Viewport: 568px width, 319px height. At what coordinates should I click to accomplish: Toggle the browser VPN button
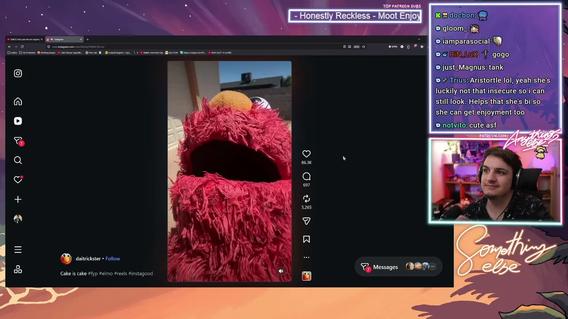click(x=393, y=47)
